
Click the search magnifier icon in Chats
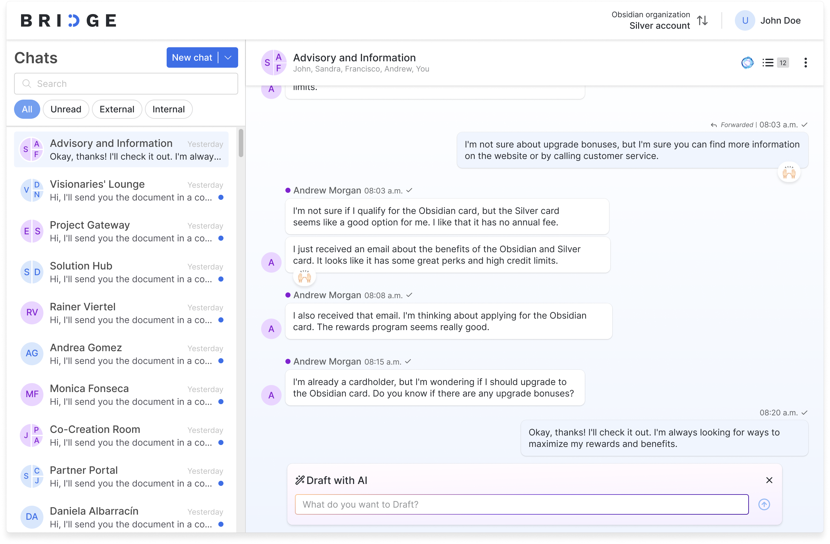click(26, 84)
